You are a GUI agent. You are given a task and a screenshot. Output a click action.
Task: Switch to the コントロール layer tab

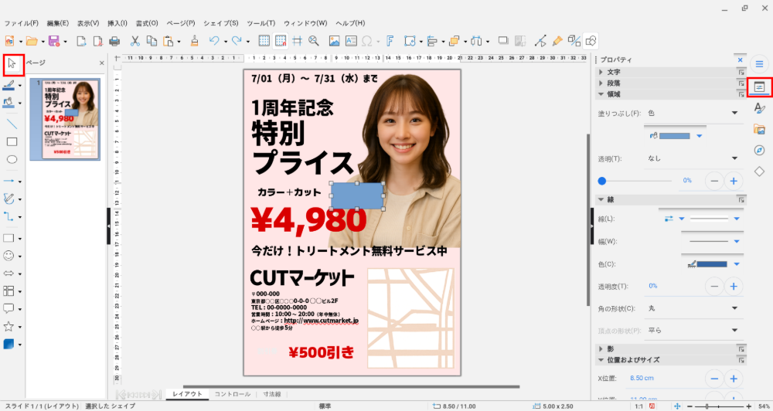(232, 394)
